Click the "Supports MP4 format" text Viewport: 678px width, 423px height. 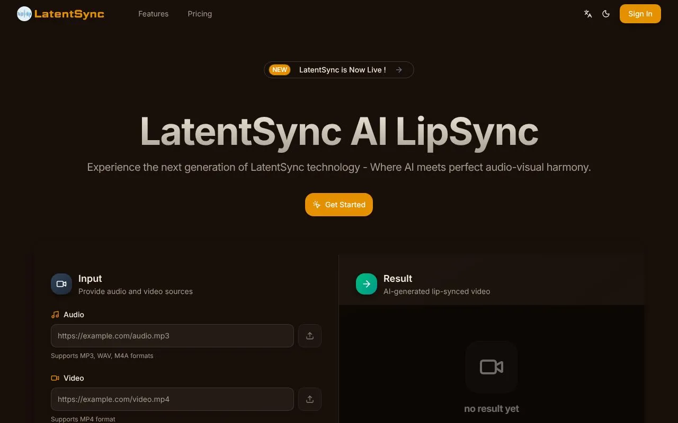coord(83,419)
